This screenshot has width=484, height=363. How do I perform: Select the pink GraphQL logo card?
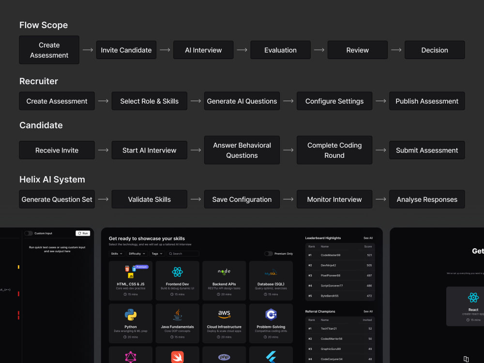pyautogui.click(x=131, y=357)
